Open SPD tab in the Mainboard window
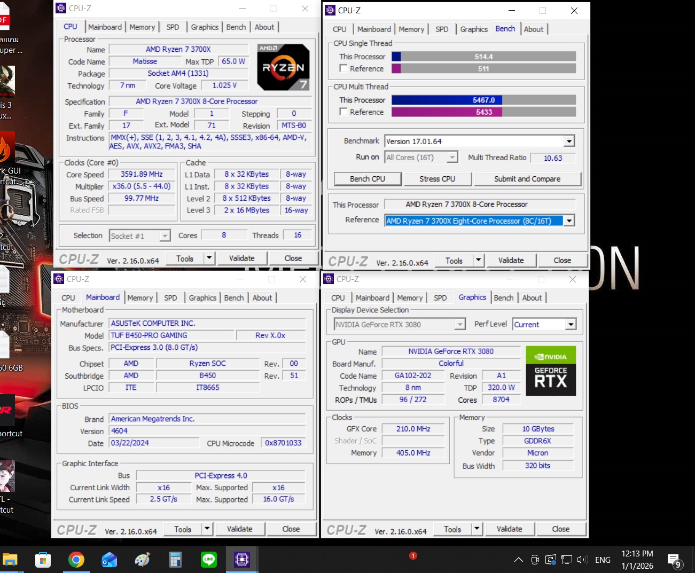 click(170, 298)
